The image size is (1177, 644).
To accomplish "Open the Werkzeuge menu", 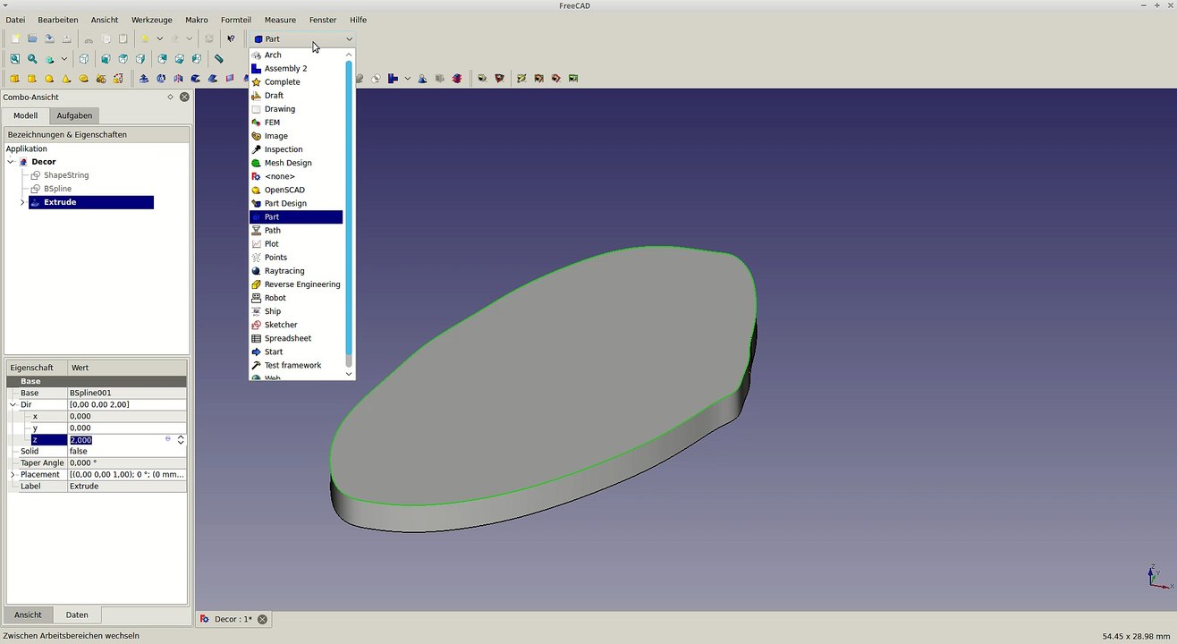I will (x=152, y=20).
